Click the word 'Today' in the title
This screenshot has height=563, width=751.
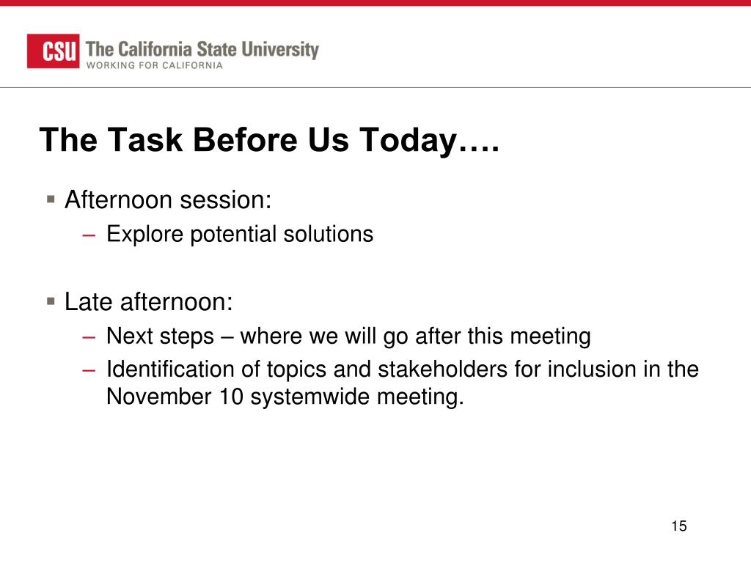(x=408, y=141)
